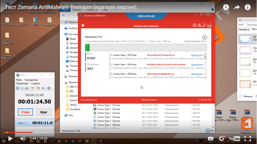Image resolution: width=257 pixels, height=144 pixels.
Task: Toggle YouTube subtitles icon
Action: (x=211, y=139)
